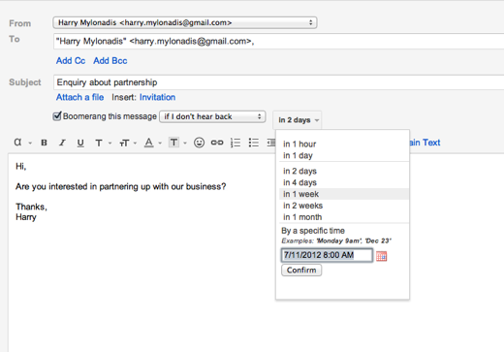
Task: Select 'in 1 month' option
Action: tap(344, 217)
